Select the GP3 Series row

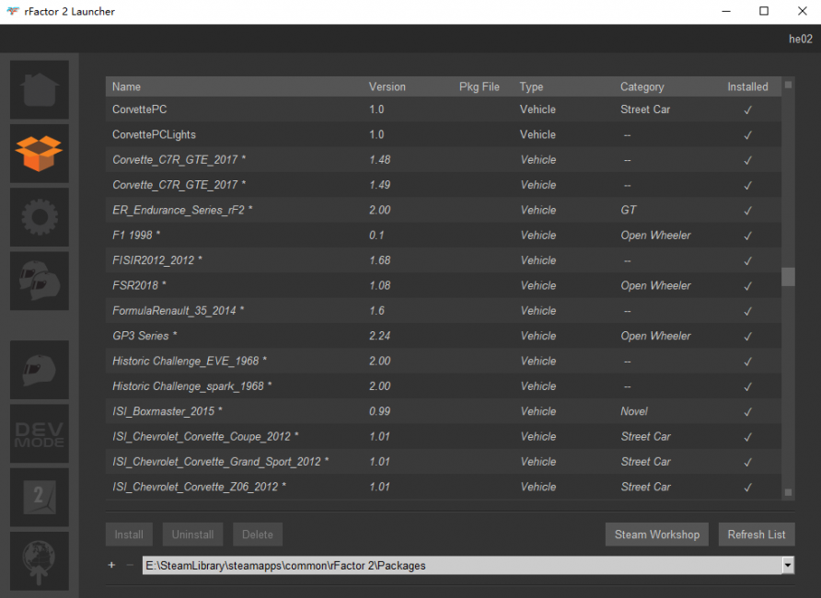point(444,336)
